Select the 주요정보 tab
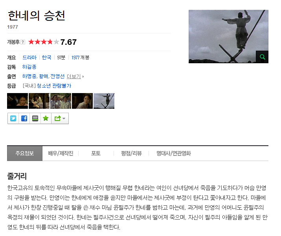 point(25,154)
